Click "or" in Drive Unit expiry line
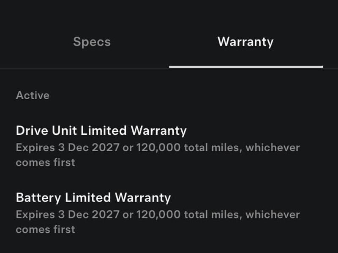The width and height of the screenshot is (338, 253). coord(128,148)
